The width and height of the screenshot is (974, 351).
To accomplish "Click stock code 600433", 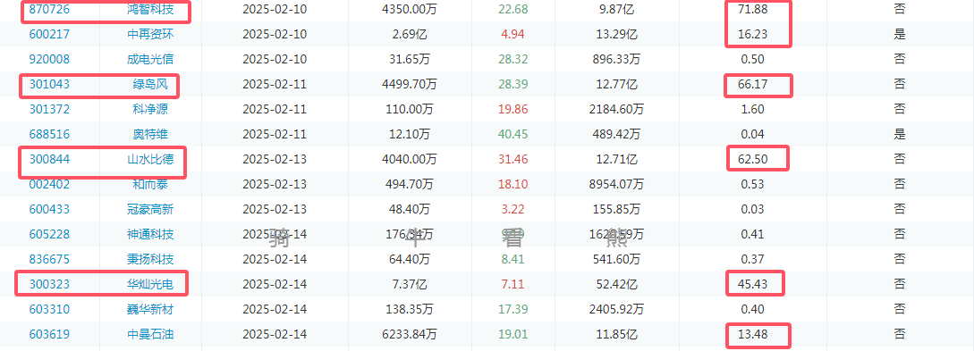I will click(x=49, y=209).
